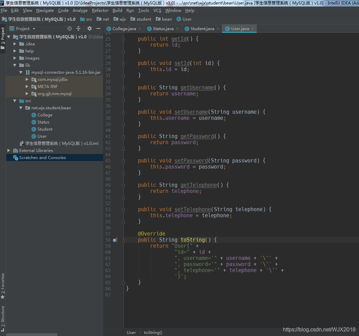359x336 pixels.
Task: Fold the setTelephone method at line 53
Action: [x=123, y=210]
